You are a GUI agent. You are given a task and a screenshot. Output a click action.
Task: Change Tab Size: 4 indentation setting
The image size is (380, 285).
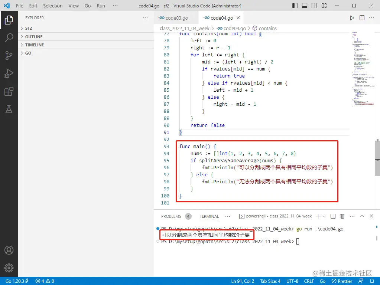click(x=270, y=281)
